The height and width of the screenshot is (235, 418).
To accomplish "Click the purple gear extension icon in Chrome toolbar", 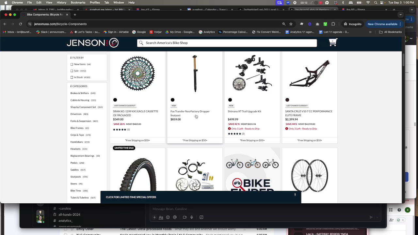I will tap(310, 24).
